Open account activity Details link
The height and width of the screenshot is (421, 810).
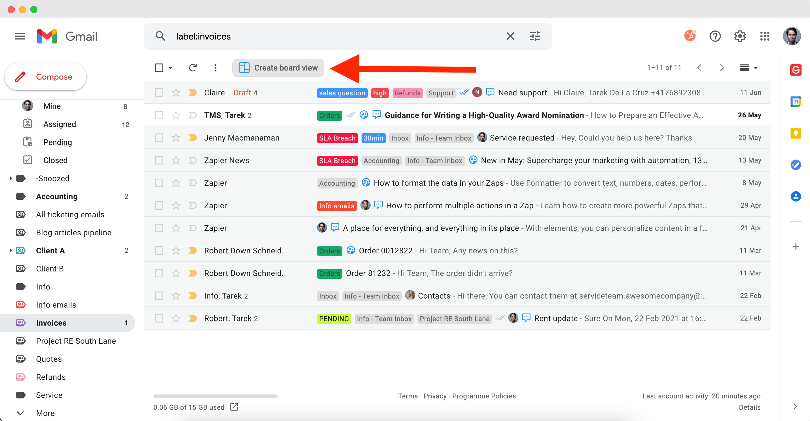coord(749,407)
